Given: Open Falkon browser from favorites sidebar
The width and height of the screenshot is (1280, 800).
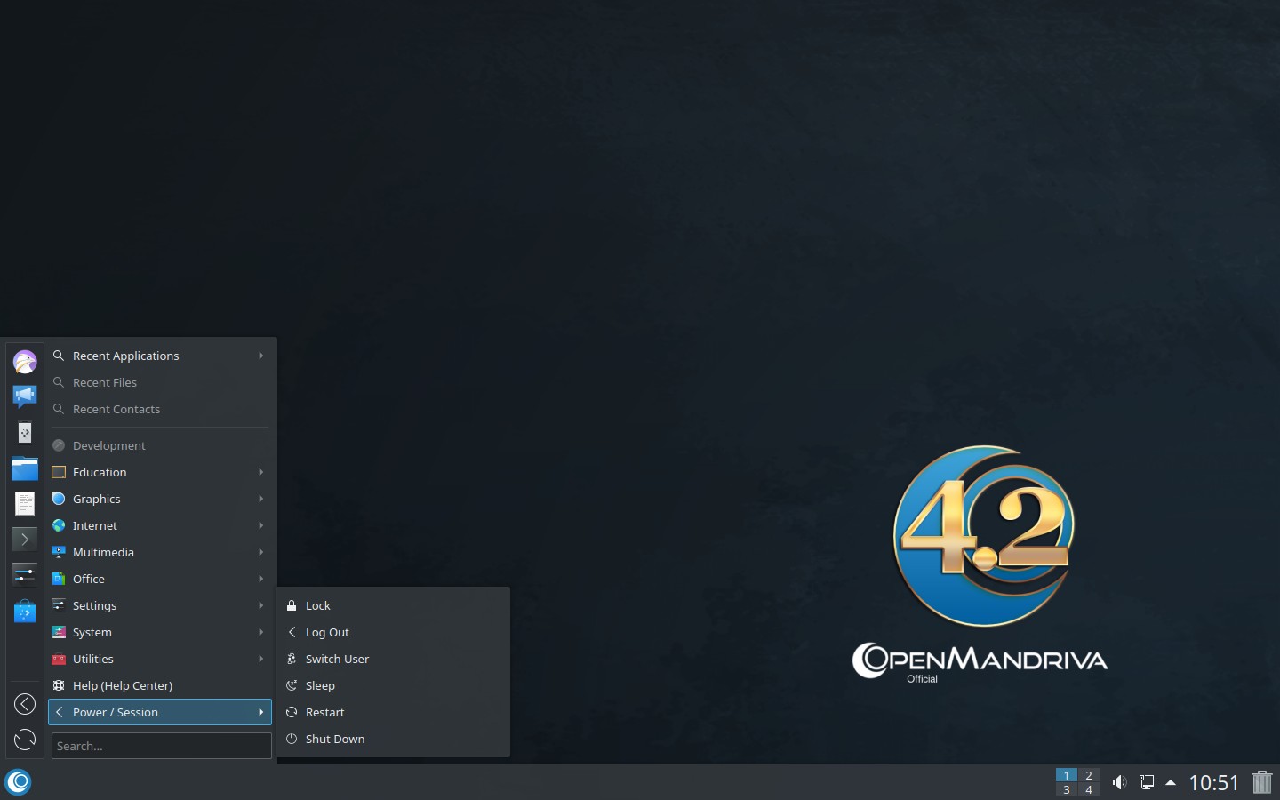Looking at the screenshot, I should click(25, 362).
